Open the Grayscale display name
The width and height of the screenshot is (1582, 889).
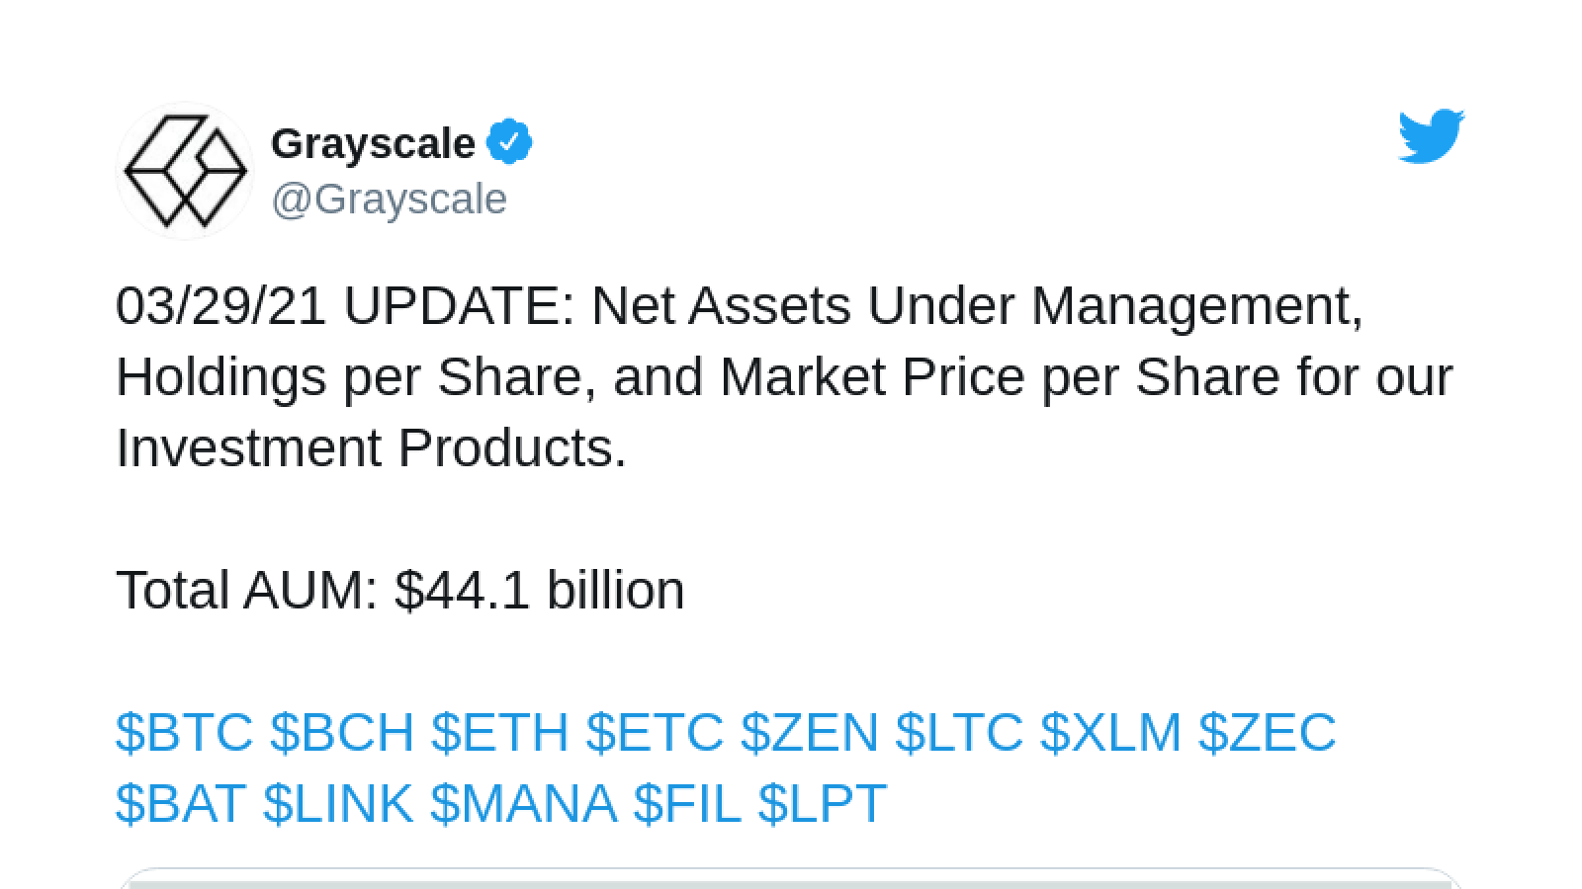tap(373, 143)
